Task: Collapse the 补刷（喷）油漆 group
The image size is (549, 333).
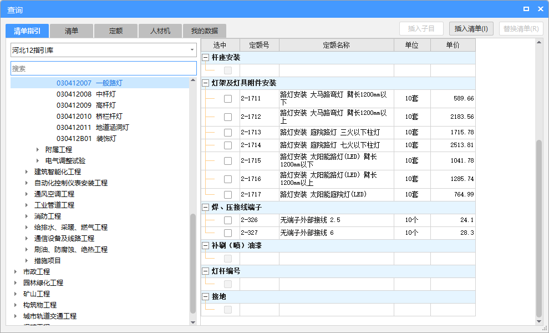Action: click(206, 246)
